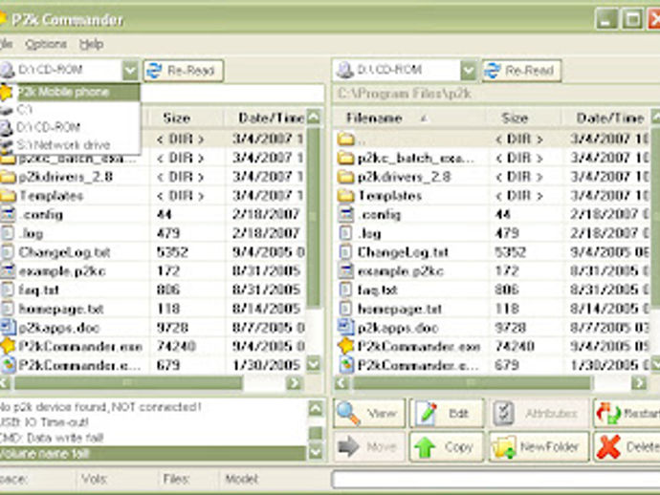Click right panel horizontal scrollbar thumb
Viewport: 660px width, 495px height.
click(472, 382)
